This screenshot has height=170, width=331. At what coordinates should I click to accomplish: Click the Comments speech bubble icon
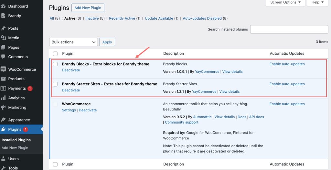click(x=3, y=57)
